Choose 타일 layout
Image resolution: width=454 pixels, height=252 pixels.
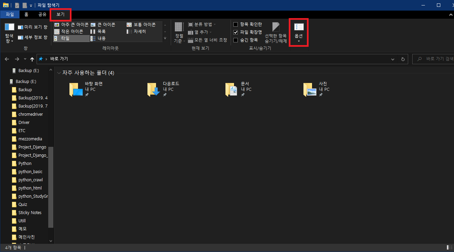[71, 38]
